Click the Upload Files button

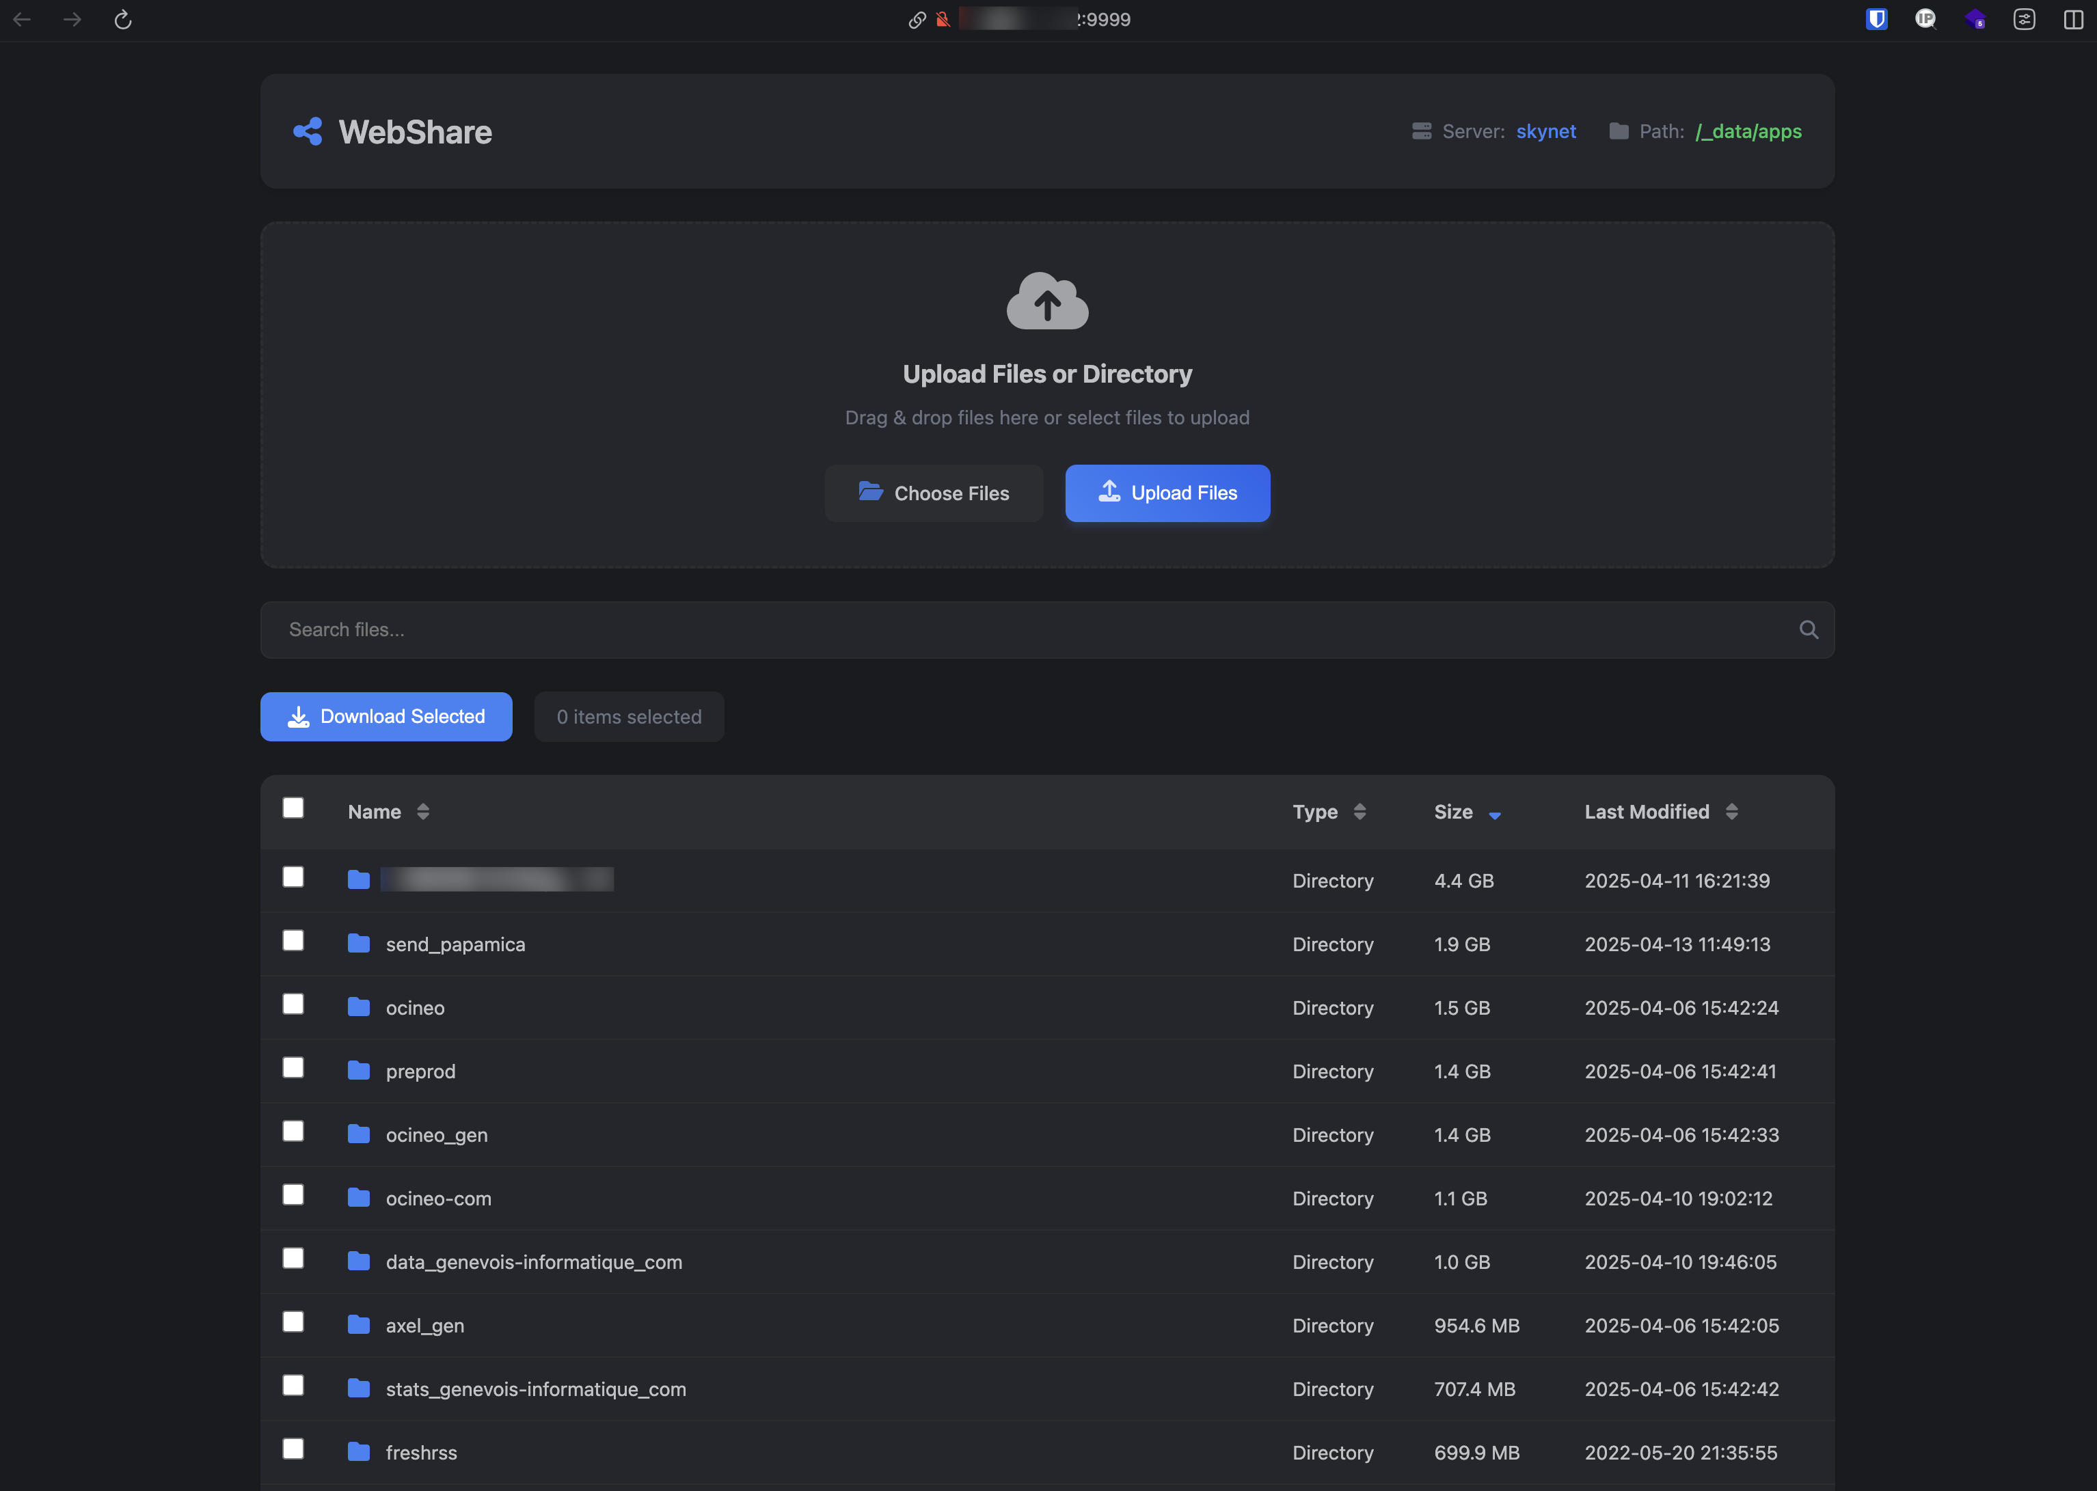(x=1167, y=493)
